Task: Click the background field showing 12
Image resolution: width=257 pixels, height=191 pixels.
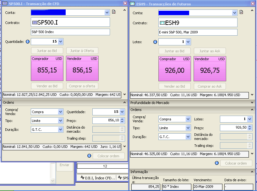Action: (x=103, y=166)
